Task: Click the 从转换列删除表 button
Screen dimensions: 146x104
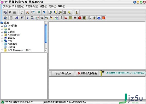Action: click(x=87, y=73)
